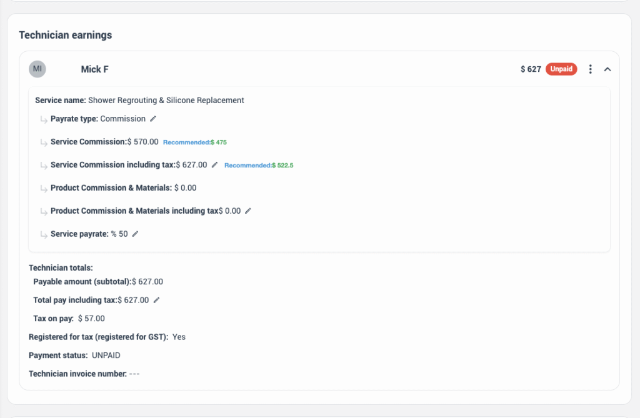Open the three-dot menu for Mick F
This screenshot has height=418, width=640.
pyautogui.click(x=591, y=69)
